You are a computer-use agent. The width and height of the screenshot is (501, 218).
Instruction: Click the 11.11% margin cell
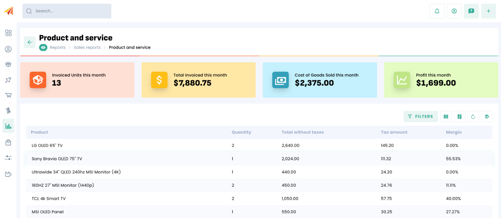(451, 185)
